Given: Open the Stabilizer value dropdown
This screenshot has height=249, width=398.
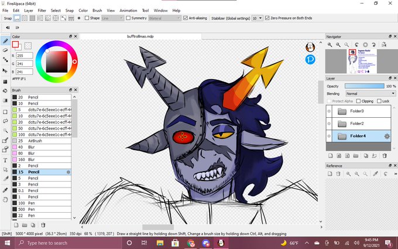Looking at the screenshot, I should 257,18.
